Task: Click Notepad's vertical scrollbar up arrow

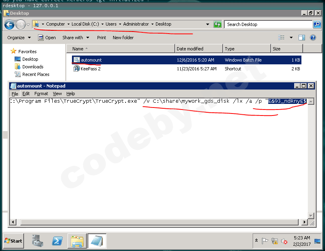Action: tap(311, 102)
